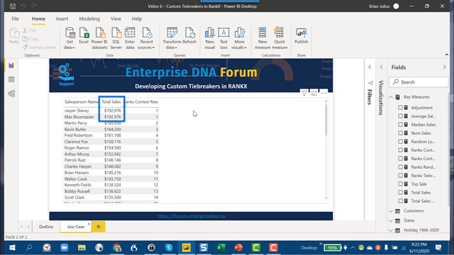Viewport: 454px width, 255px height.
Task: Check the Rankx Tiebr... measure box
Action: click(x=400, y=175)
